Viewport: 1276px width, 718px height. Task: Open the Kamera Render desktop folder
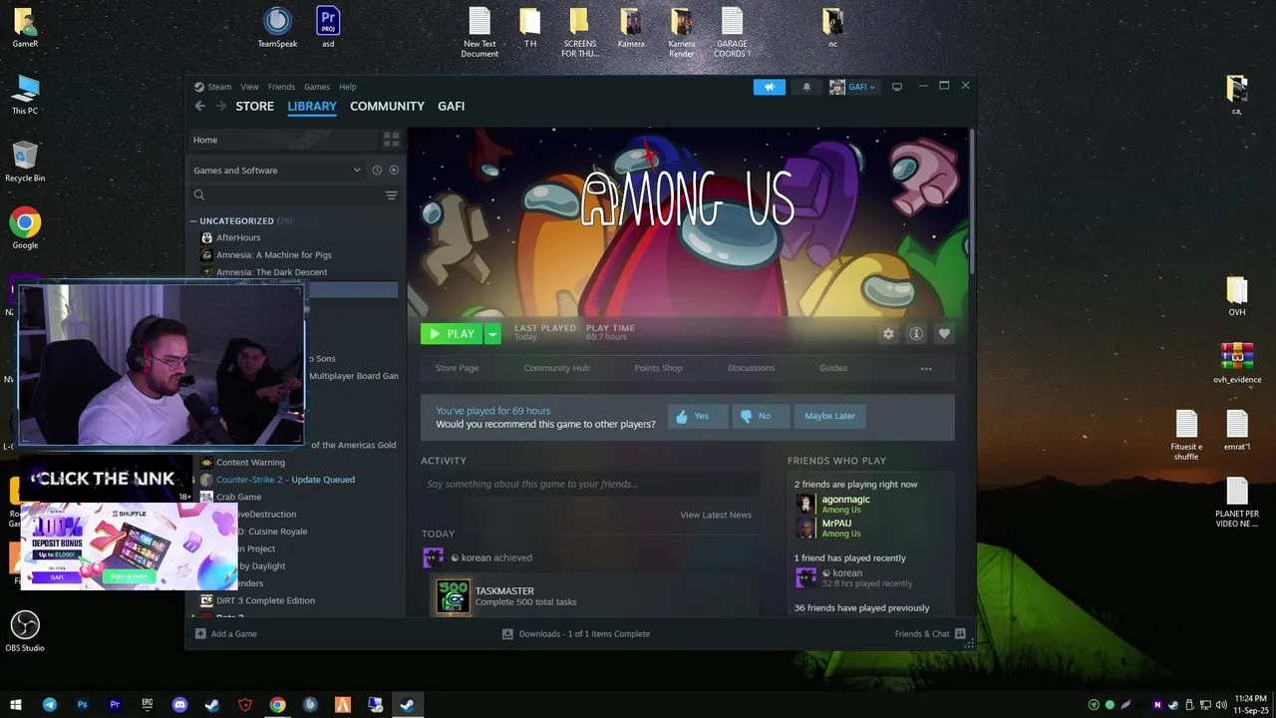(682, 33)
